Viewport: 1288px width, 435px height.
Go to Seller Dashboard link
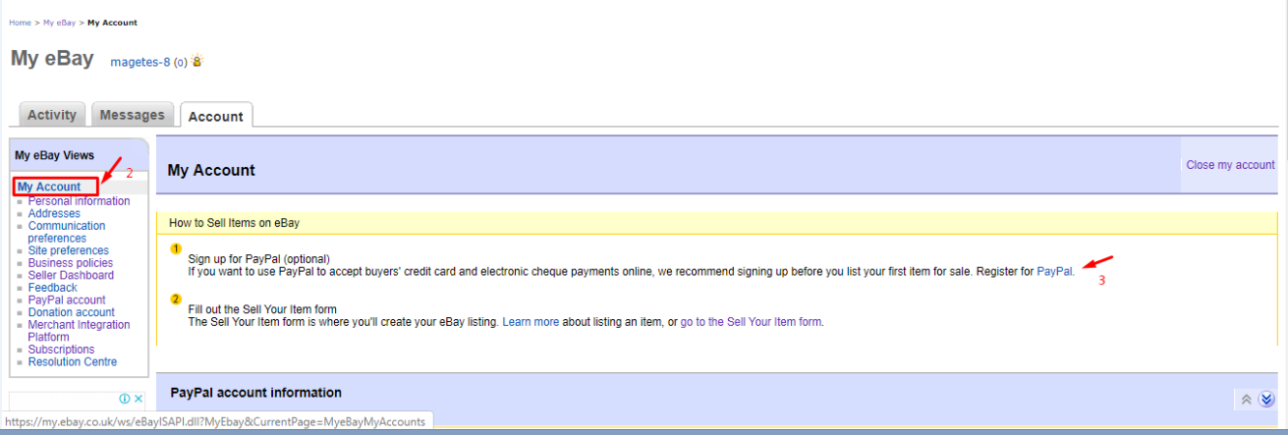71,276
